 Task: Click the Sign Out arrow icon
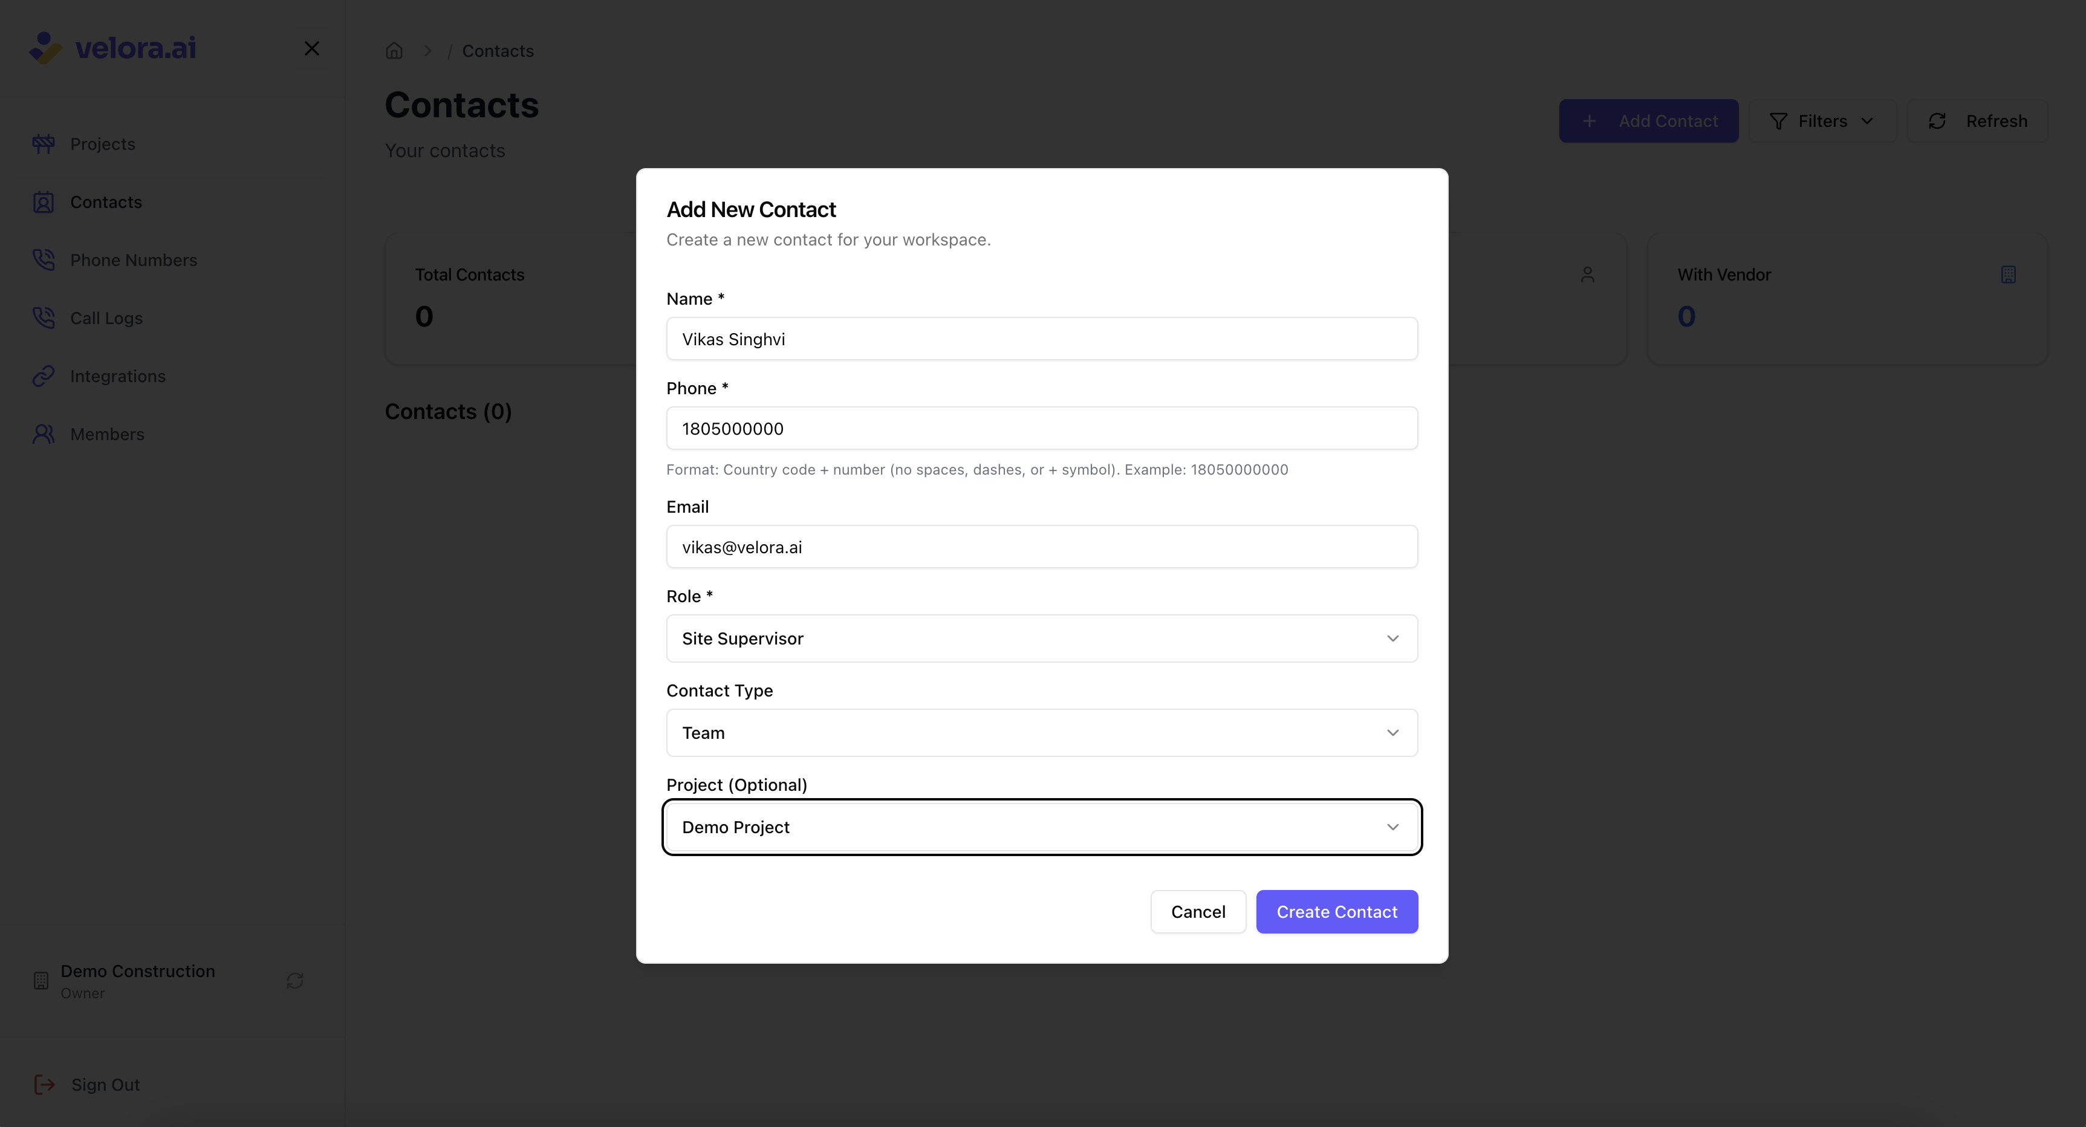click(45, 1084)
